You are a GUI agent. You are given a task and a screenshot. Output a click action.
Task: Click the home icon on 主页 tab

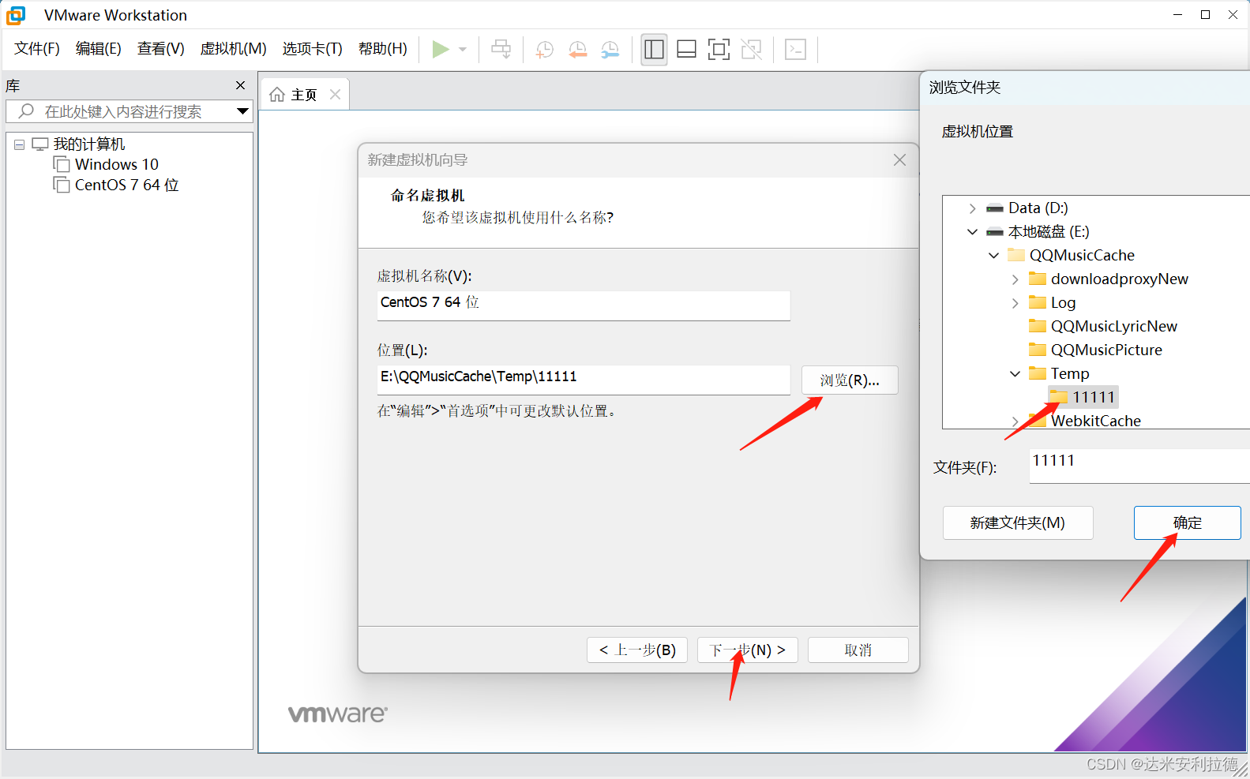coord(277,95)
